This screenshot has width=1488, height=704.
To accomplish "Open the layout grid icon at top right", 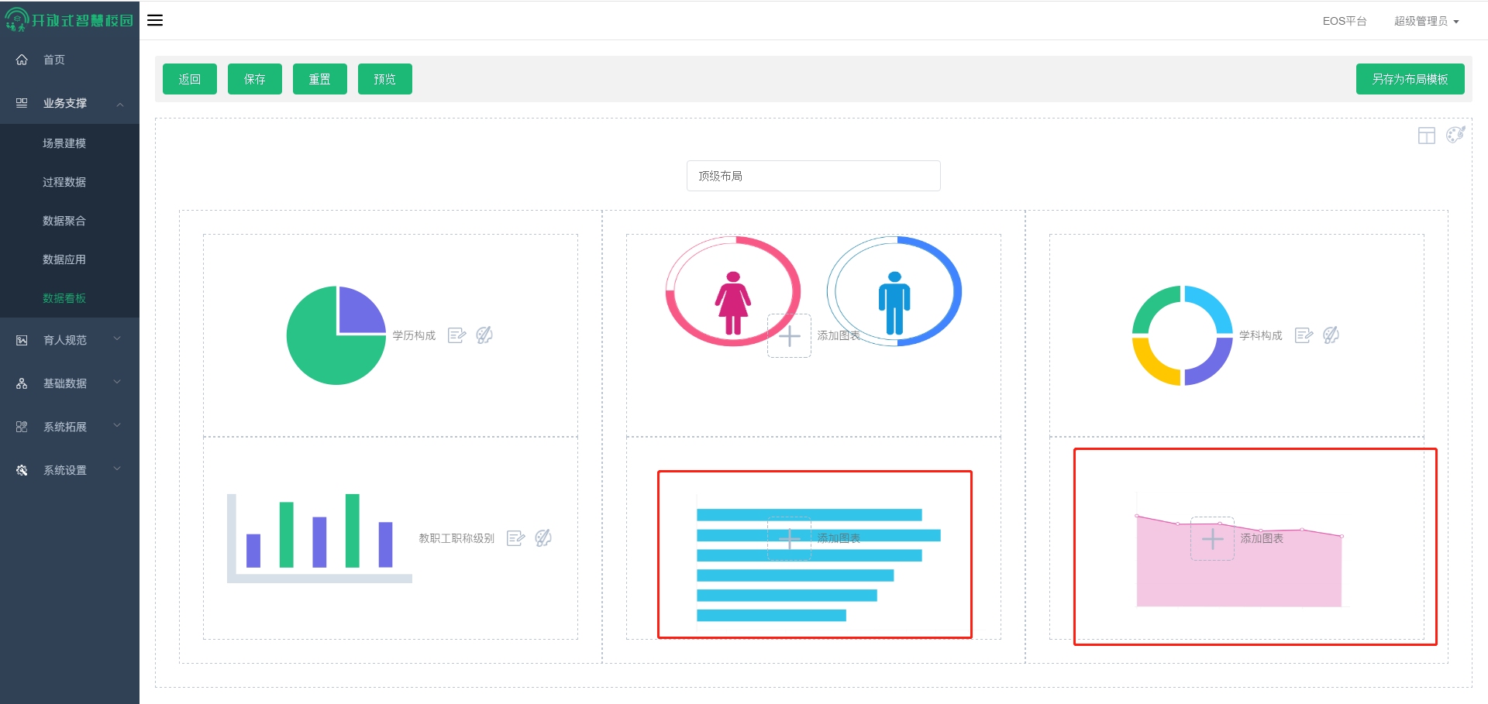I will click(x=1427, y=136).
